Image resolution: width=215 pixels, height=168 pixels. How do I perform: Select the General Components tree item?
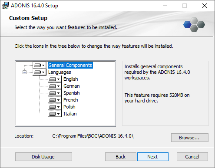(70, 65)
